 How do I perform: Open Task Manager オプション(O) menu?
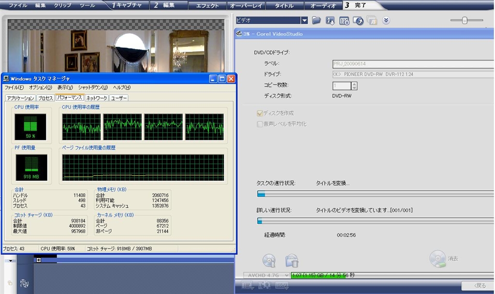[41, 88]
